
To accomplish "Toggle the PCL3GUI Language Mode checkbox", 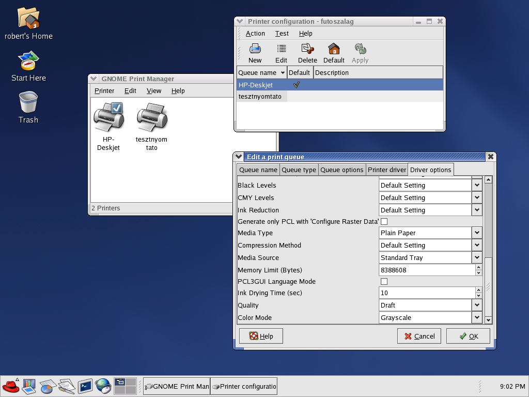I will tap(384, 282).
